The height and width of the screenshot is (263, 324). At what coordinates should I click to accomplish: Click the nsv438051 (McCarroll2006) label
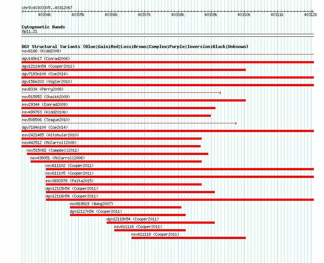coord(58,158)
